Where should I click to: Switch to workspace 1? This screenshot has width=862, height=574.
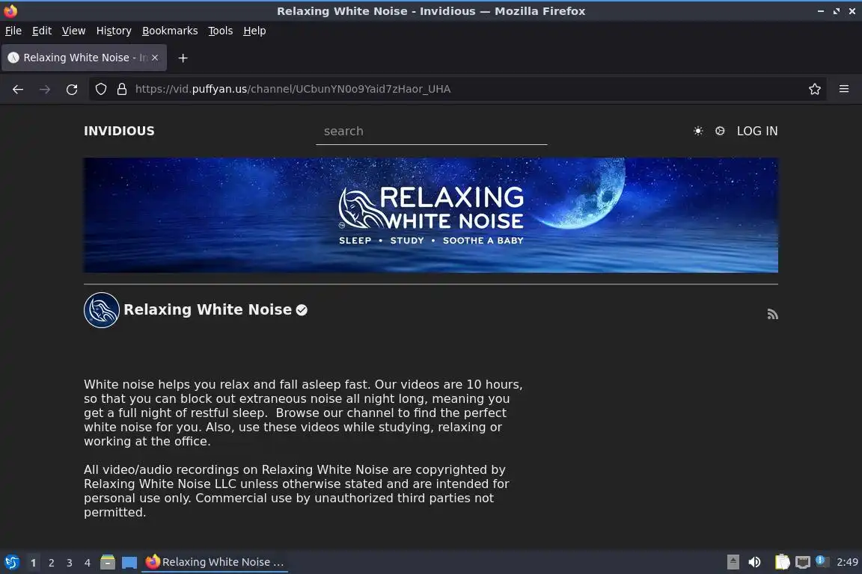(34, 563)
